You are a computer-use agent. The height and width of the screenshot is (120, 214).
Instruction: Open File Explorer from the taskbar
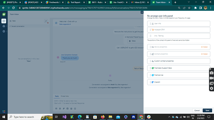click(110, 117)
